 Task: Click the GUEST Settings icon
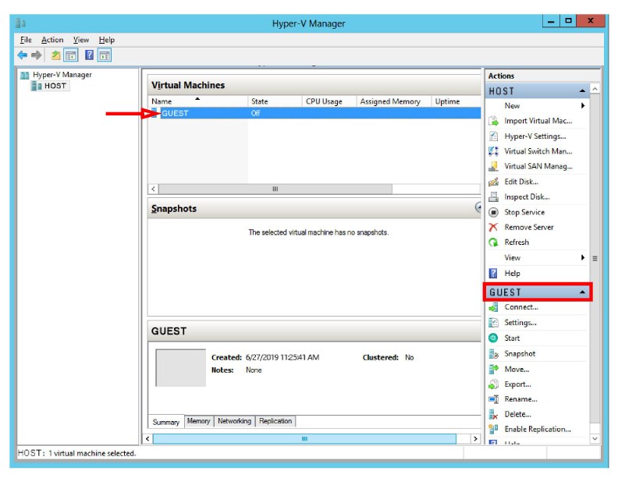(493, 323)
